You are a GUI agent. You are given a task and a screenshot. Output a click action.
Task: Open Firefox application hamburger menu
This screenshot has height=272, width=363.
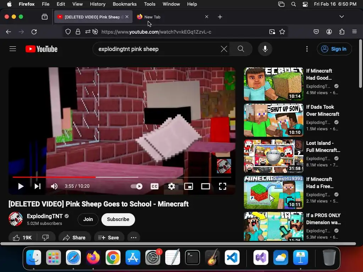tap(354, 32)
